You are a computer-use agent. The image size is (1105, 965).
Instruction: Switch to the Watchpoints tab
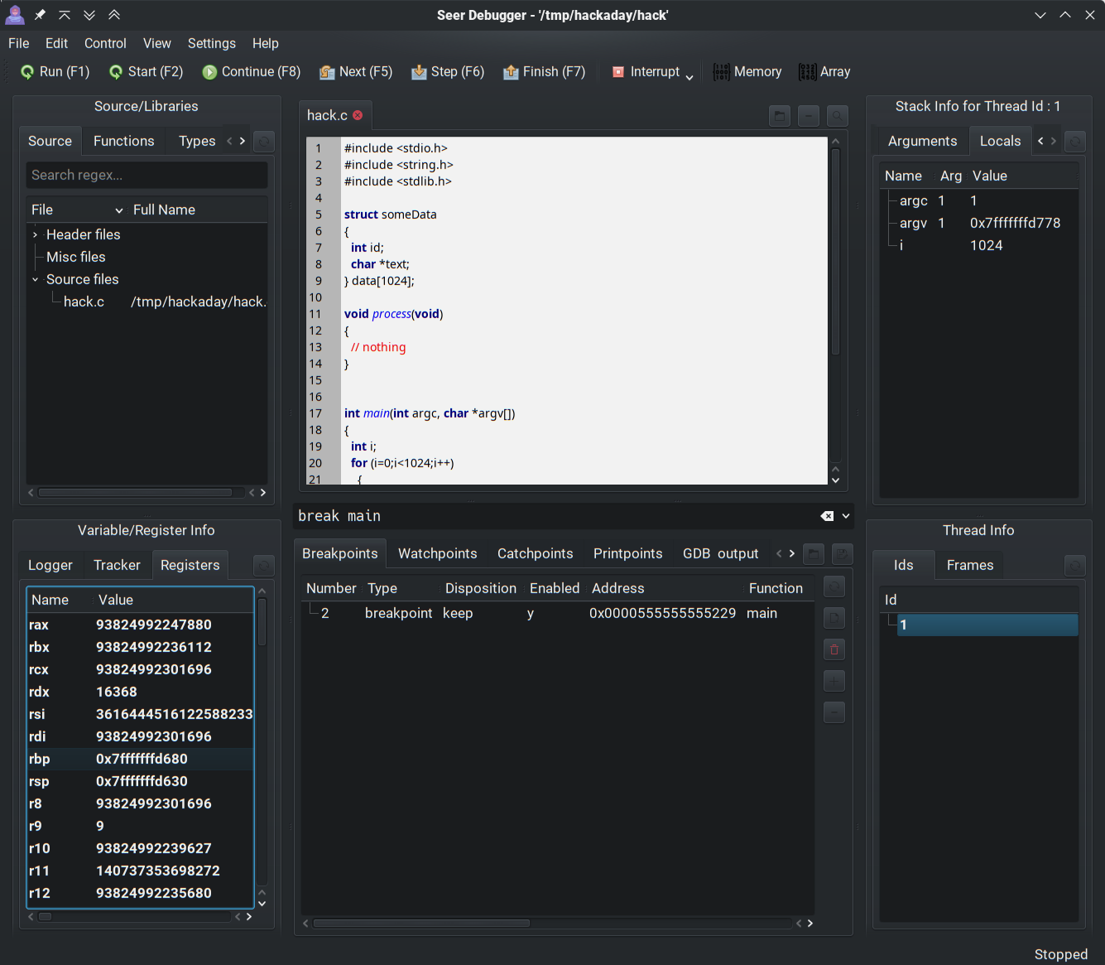coord(437,553)
